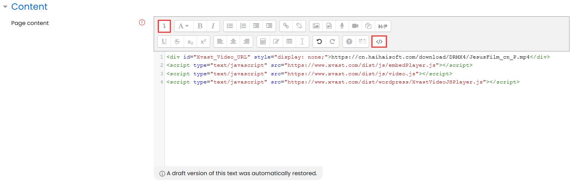
Task: Collapse the Content section triangle
Action: [5, 7]
